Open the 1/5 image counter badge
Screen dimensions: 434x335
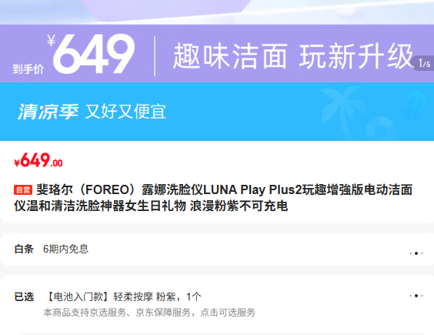423,63
